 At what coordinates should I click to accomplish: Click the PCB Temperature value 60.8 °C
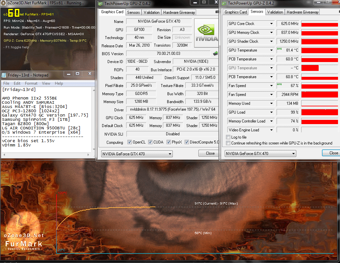pyautogui.click(x=288, y=77)
